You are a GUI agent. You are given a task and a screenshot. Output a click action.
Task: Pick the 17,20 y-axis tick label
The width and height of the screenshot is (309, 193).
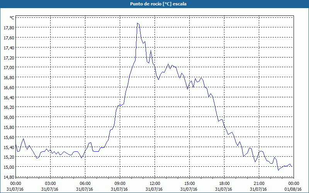click(x=9, y=58)
